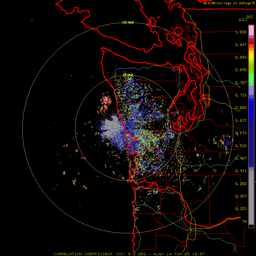
Task: Click the 50 NMI range ring label
Action: (x=128, y=75)
